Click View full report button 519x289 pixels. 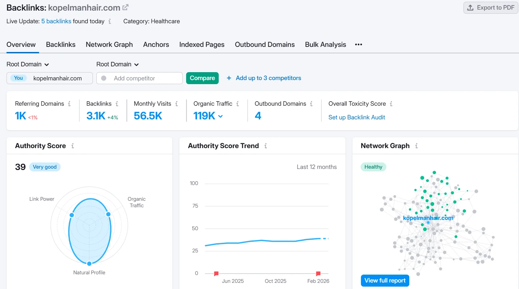(x=385, y=280)
